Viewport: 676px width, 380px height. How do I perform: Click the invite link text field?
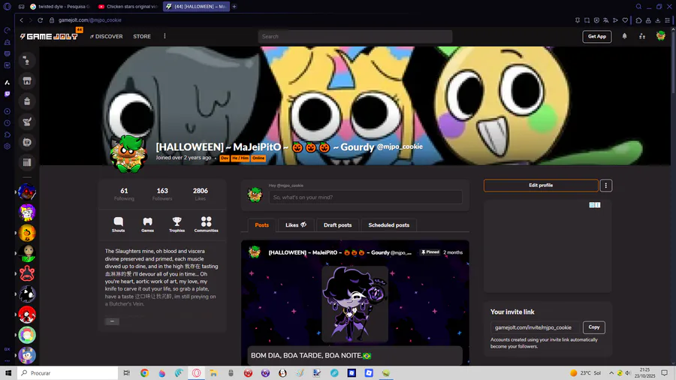click(x=535, y=327)
